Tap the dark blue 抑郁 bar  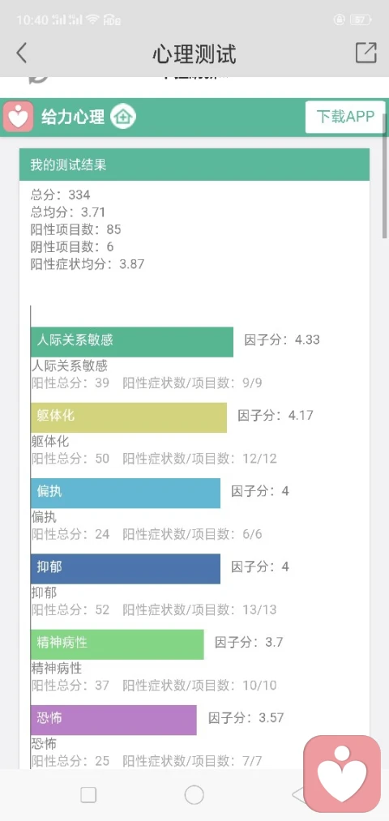[x=126, y=569]
